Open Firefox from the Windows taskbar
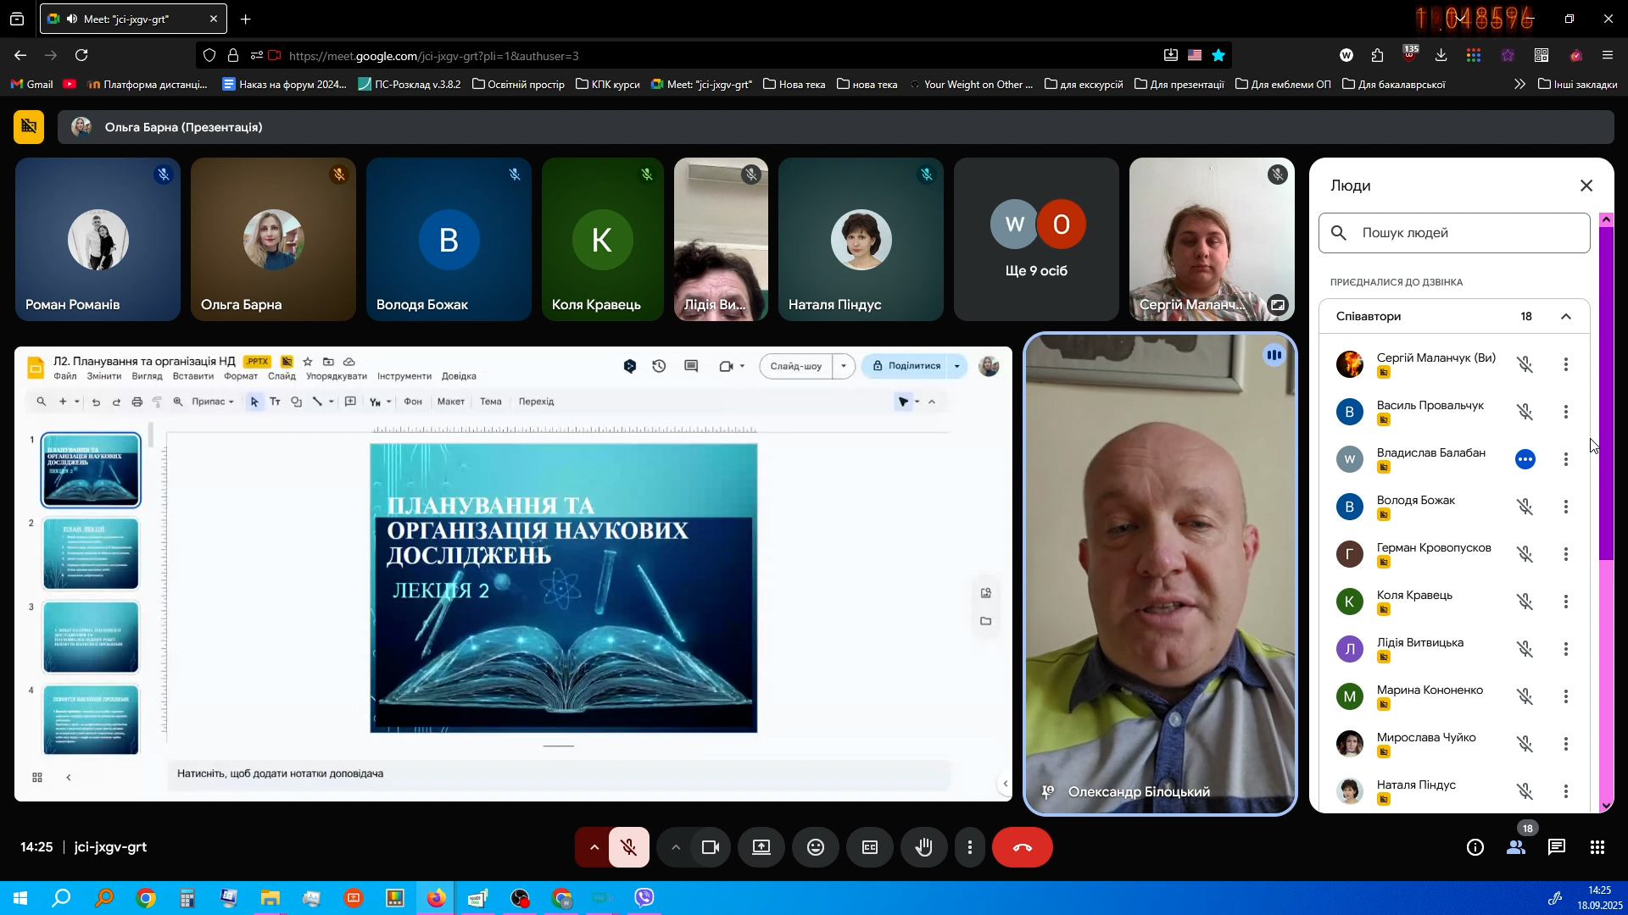1628x915 pixels. [436, 898]
